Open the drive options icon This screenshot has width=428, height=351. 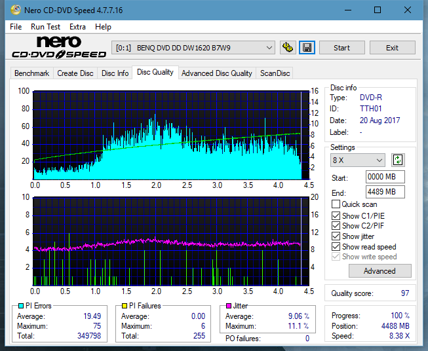288,48
